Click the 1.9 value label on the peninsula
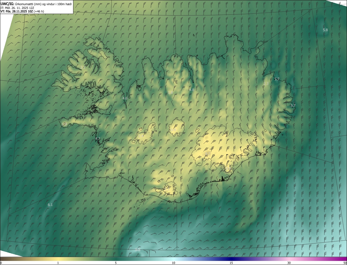This screenshot has width=347, height=265. click(64, 124)
